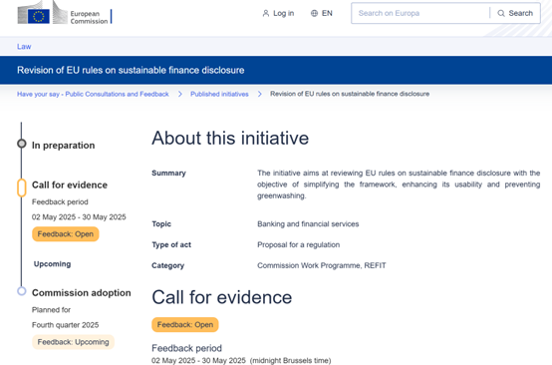Click the user icon beside Log in
The height and width of the screenshot is (365, 552).
[x=266, y=13]
